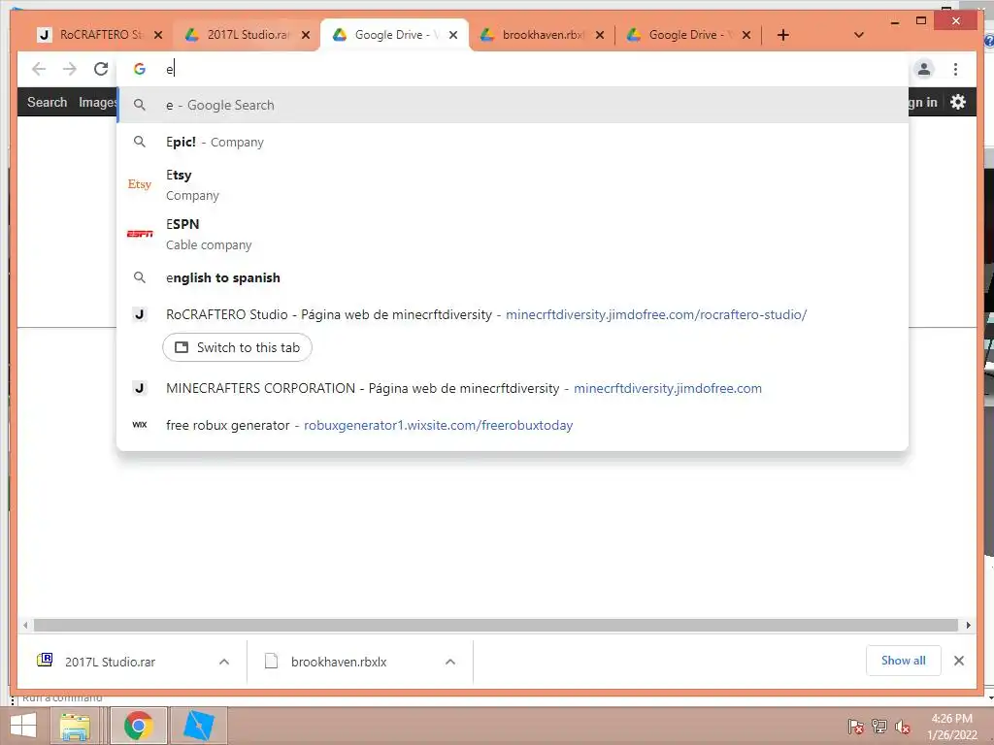Click the Wix favicon in suggestions
The height and width of the screenshot is (745, 994).
point(140,425)
